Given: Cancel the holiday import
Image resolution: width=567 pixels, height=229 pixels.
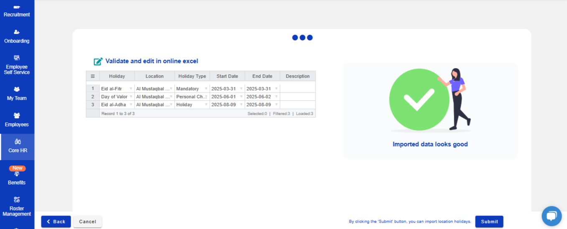Looking at the screenshot, I should pos(87,221).
